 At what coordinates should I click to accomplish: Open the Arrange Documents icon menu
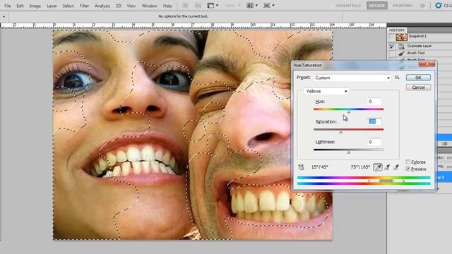[x=252, y=6]
